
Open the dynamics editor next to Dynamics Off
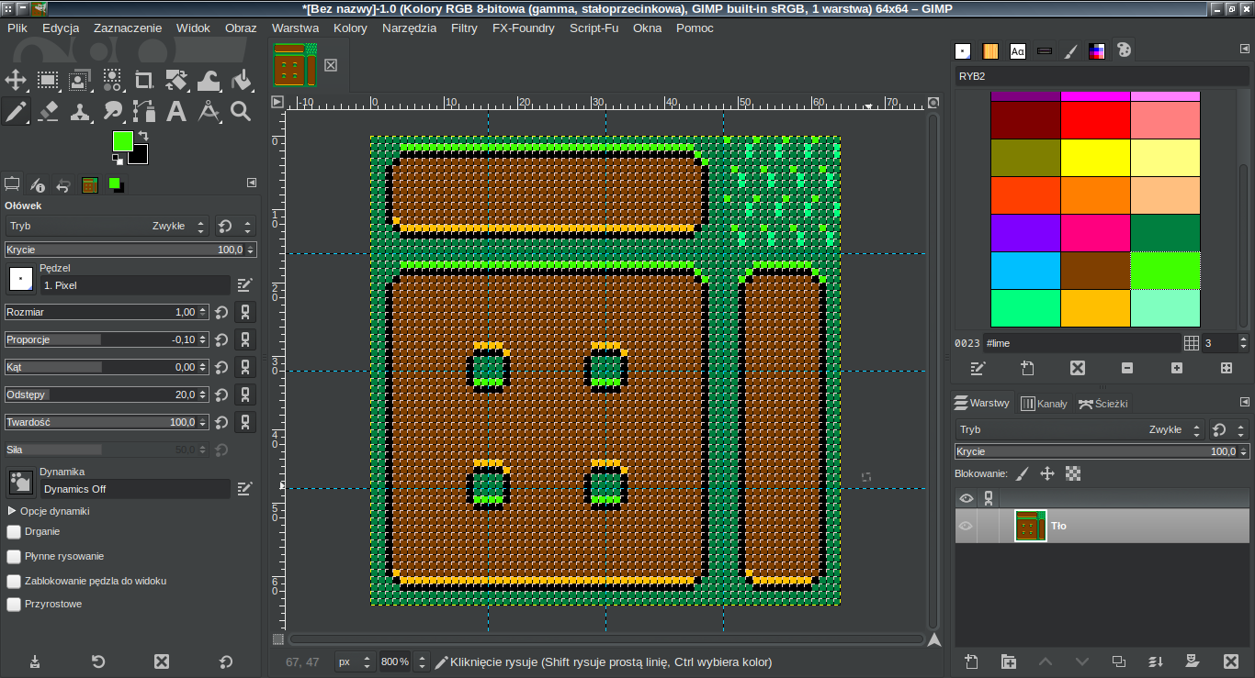(244, 489)
